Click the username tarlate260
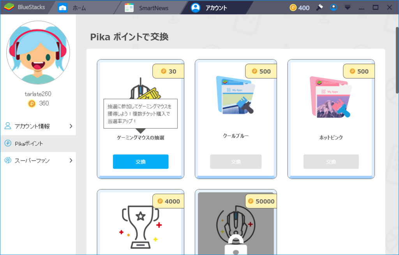Viewport: 399px width, 255px height. pyautogui.click(x=38, y=94)
